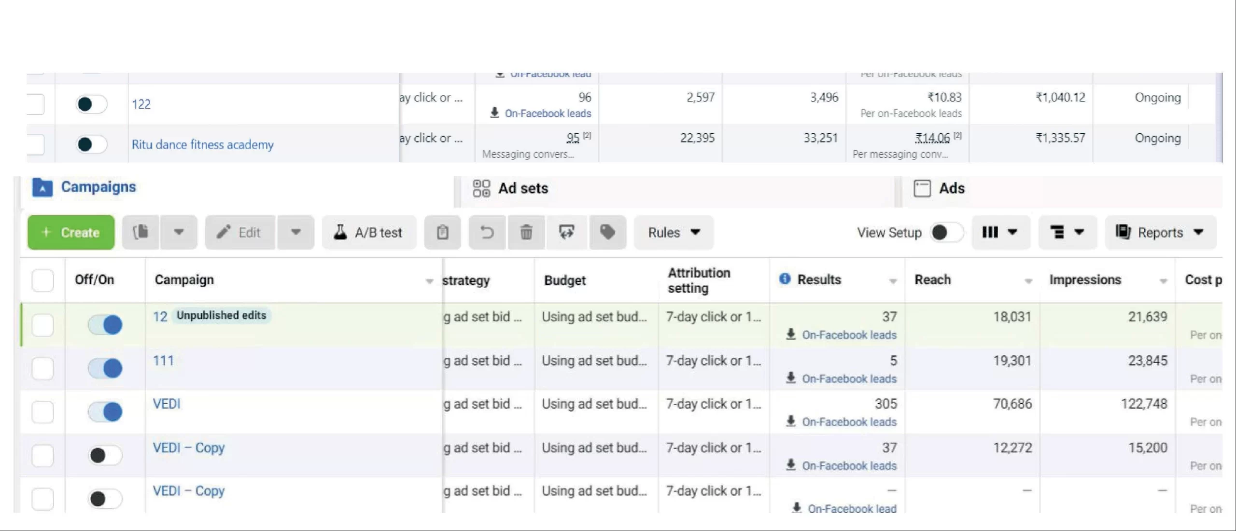Click the undo arrow icon
Viewport: 1236px width, 531px height.
(x=487, y=232)
